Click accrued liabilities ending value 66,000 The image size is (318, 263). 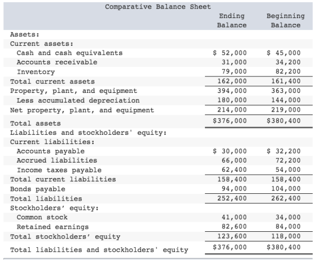tap(234, 160)
